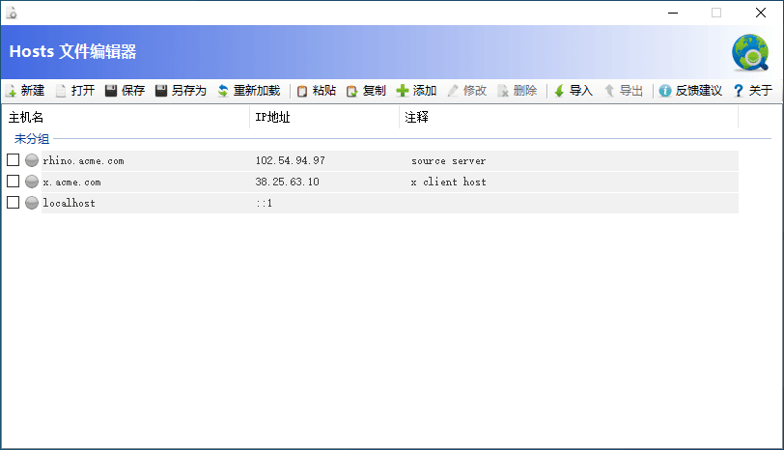The width and height of the screenshot is (784, 450).
Task: Click IP address 38.25.63.10
Action: (287, 182)
